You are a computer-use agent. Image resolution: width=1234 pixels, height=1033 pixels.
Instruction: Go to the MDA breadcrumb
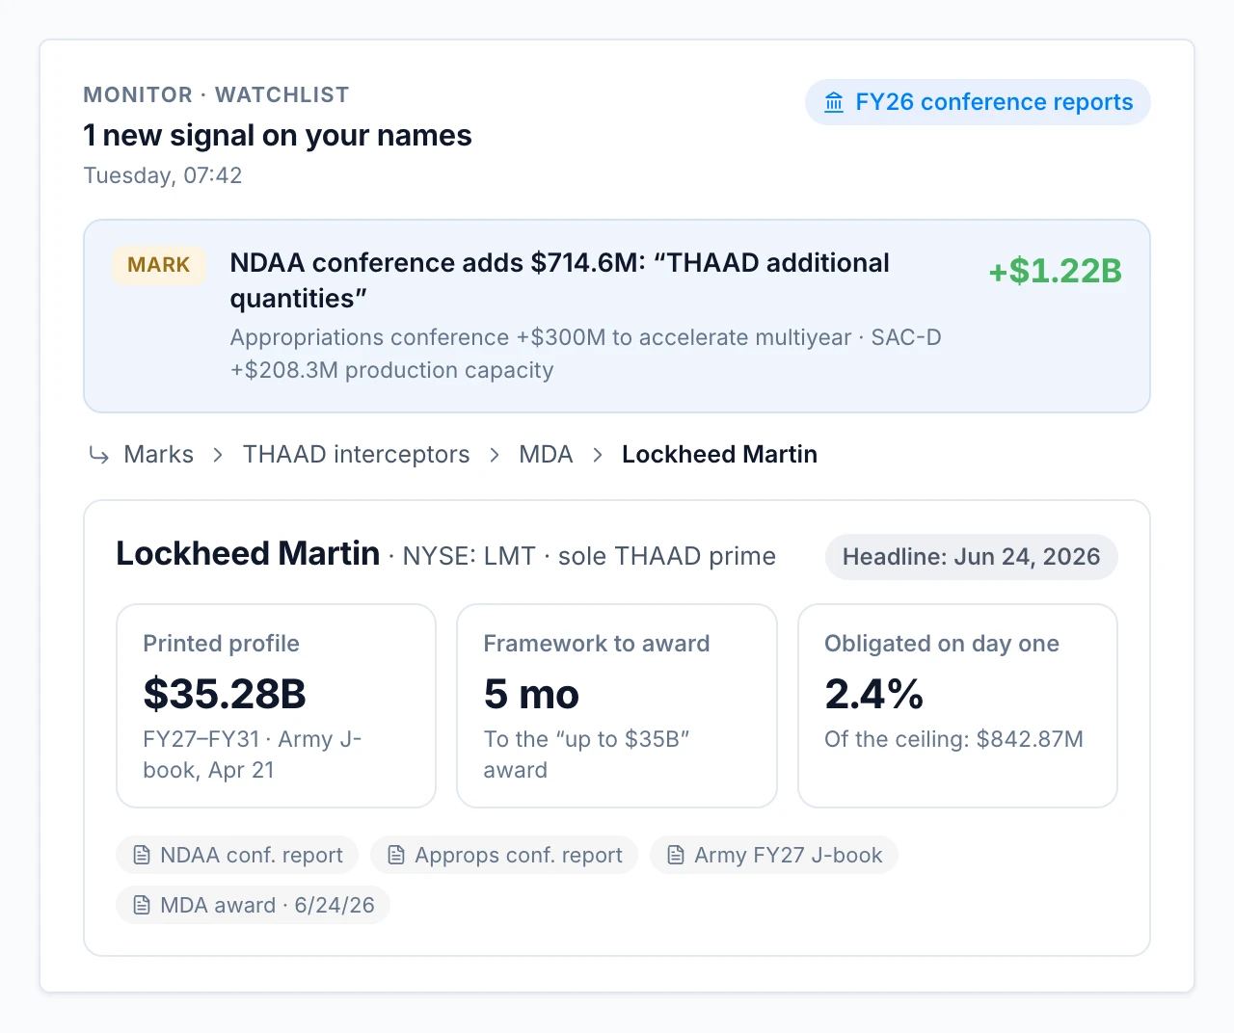click(x=546, y=455)
